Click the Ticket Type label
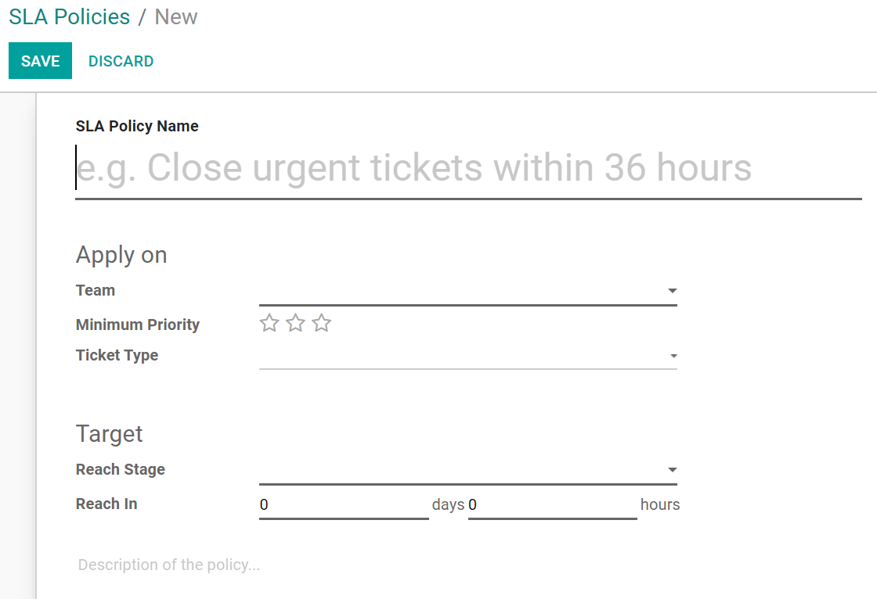Viewport: 877px width, 599px height. pos(117,355)
